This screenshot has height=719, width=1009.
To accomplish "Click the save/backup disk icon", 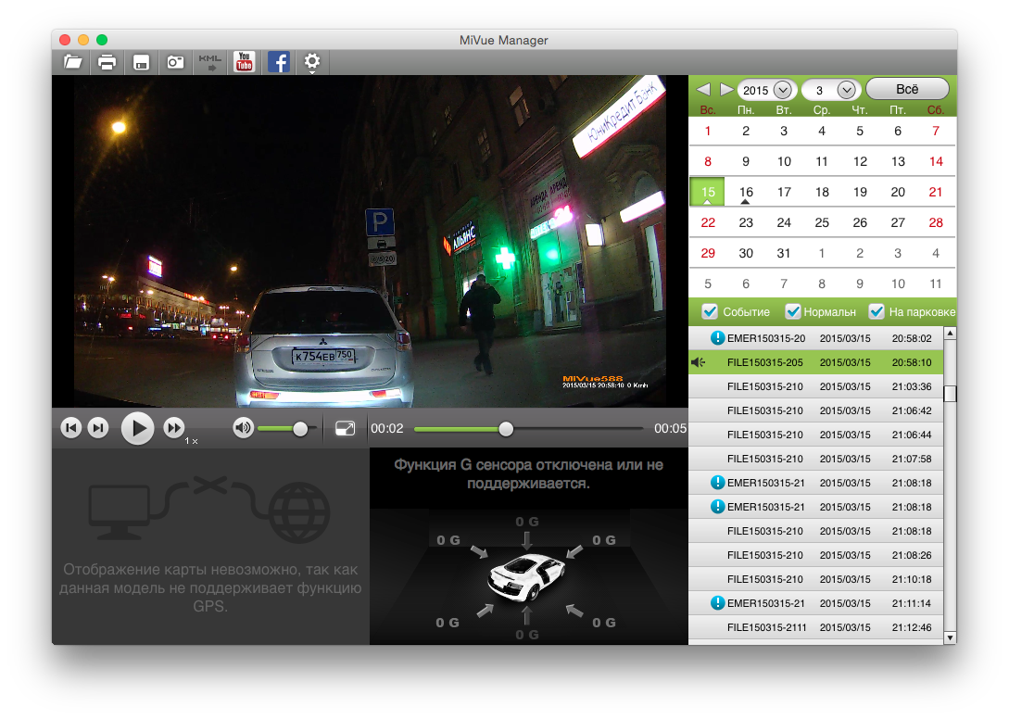I will 141,62.
